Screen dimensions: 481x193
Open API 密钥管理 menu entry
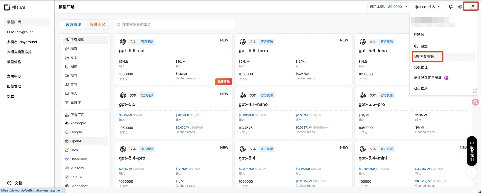(x=443, y=57)
